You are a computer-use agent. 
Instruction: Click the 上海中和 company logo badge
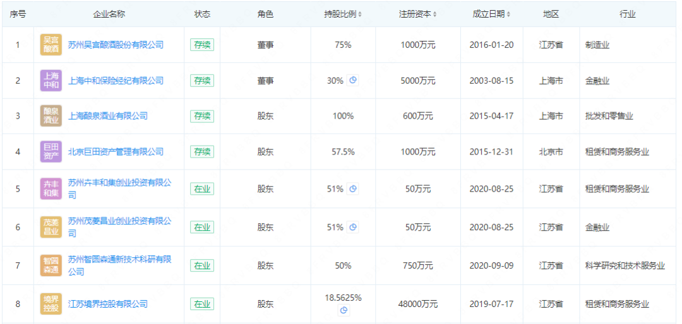click(x=51, y=81)
